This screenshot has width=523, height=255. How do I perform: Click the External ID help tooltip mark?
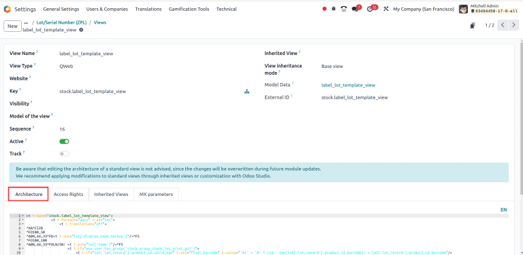(291, 96)
